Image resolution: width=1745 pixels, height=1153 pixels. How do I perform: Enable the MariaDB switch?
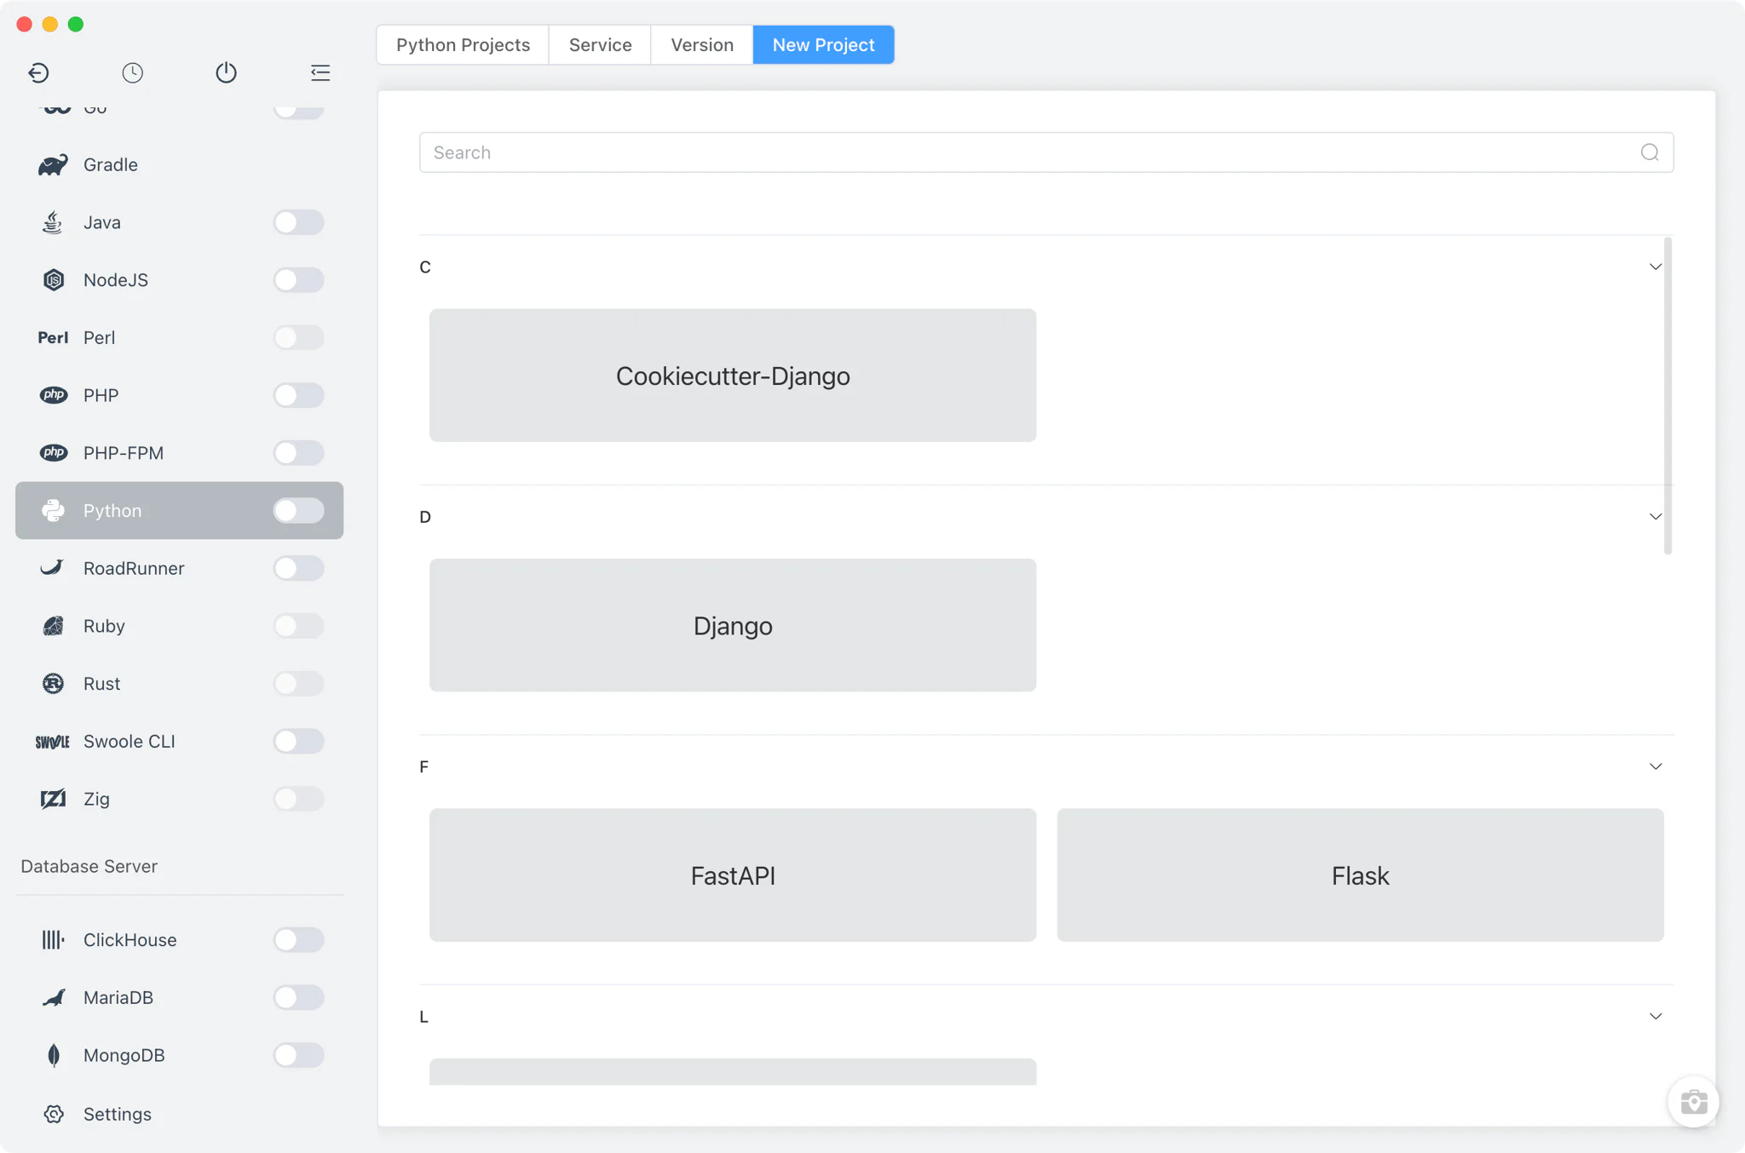(x=298, y=998)
